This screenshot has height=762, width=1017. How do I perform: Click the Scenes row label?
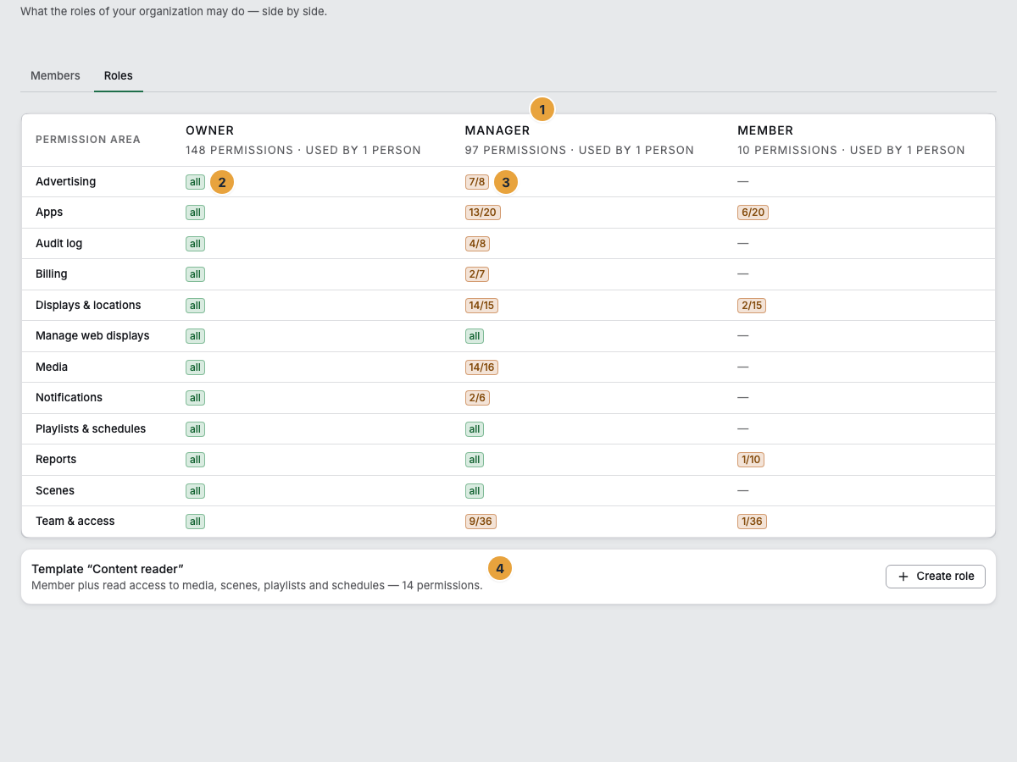click(55, 490)
